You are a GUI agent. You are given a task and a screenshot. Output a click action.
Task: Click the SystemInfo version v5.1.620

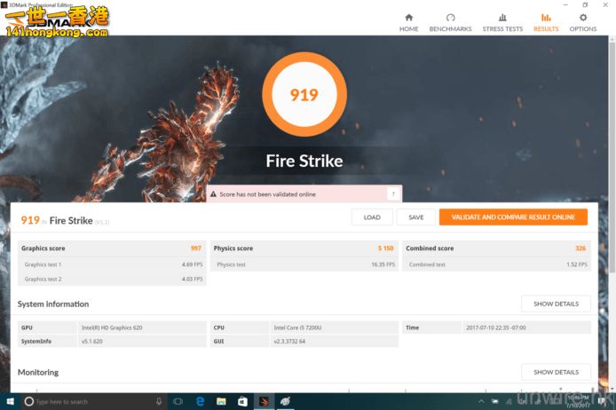(x=92, y=342)
